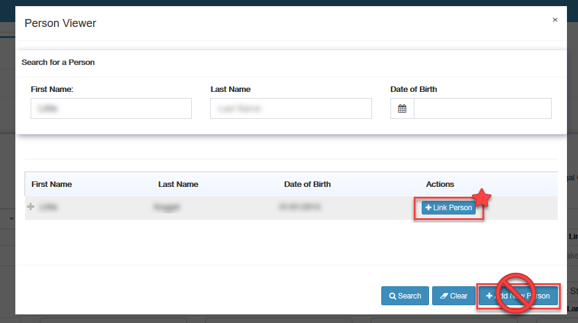Click the Person Viewer title
This screenshot has width=578, height=323.
[x=60, y=23]
